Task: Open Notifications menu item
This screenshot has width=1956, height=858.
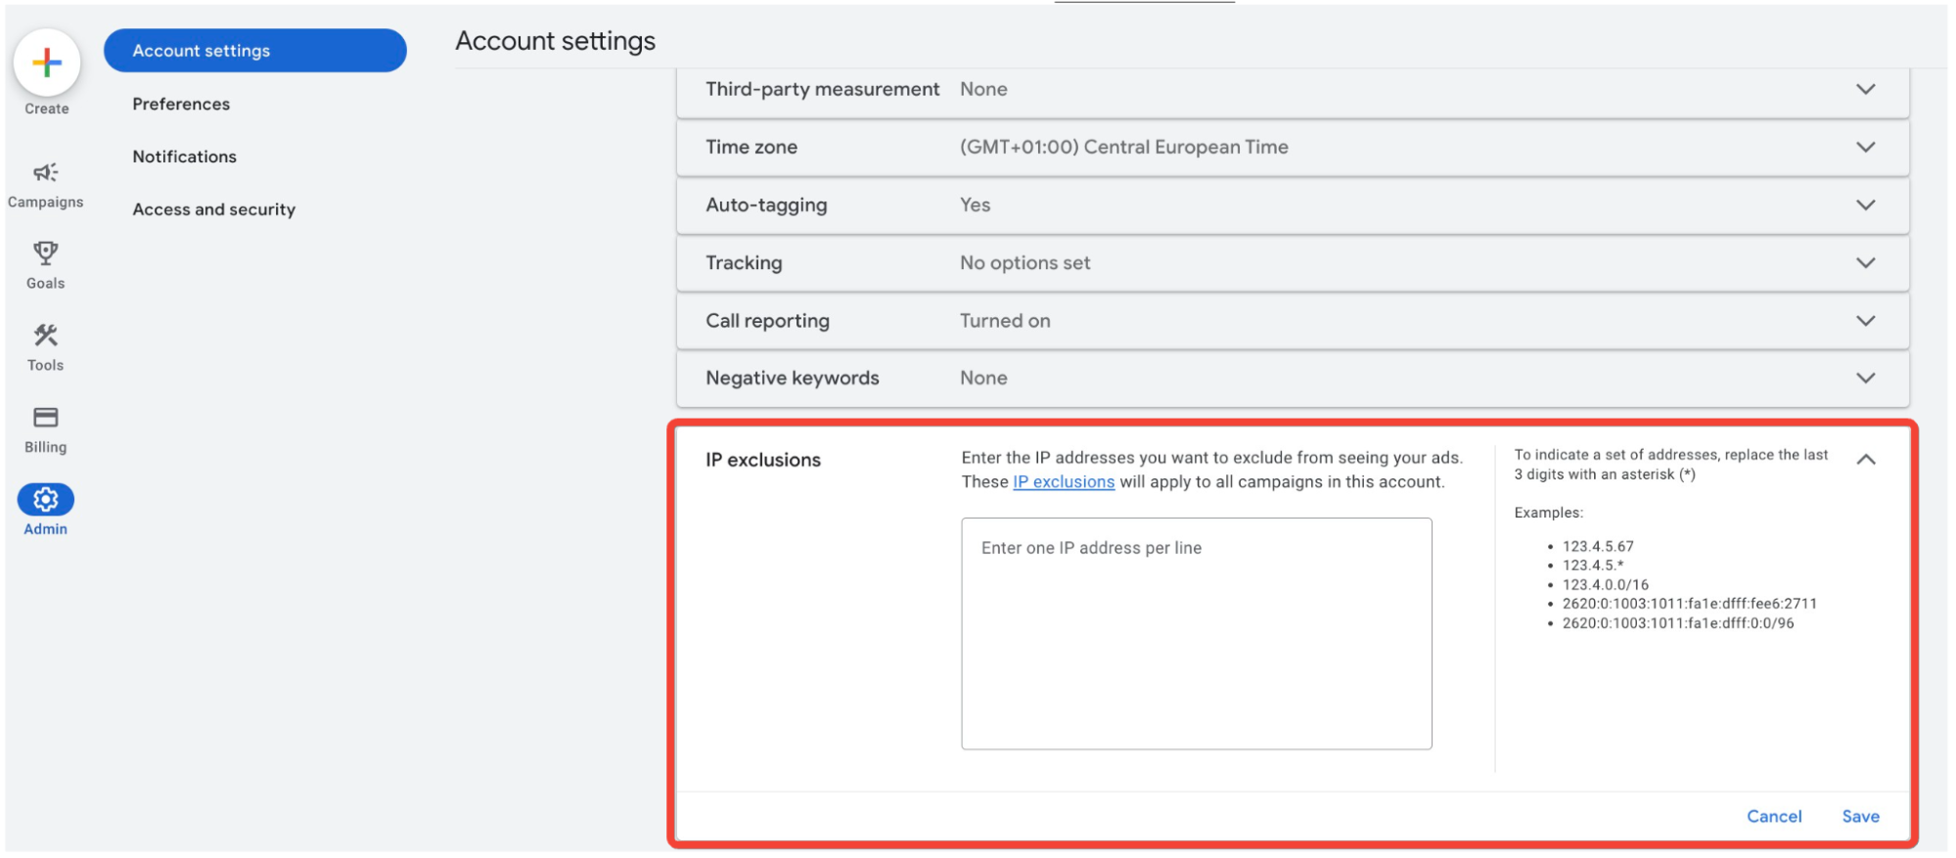Action: click(185, 157)
